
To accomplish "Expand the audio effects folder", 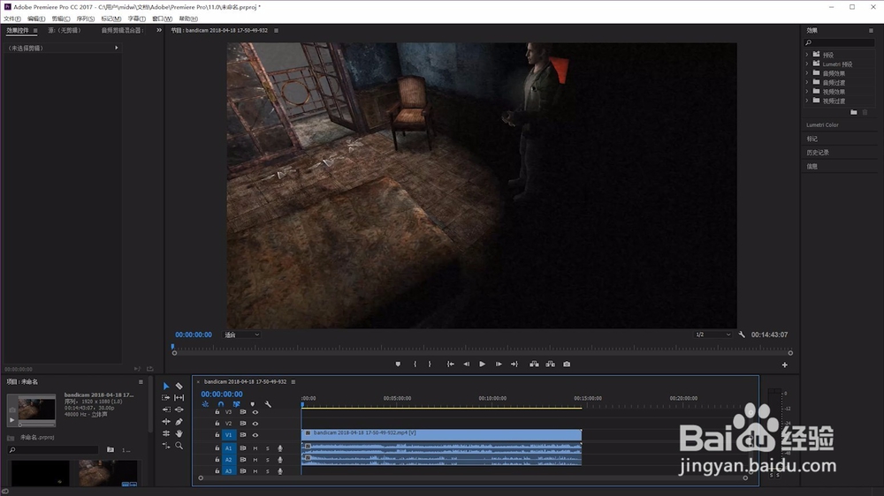I will (807, 72).
